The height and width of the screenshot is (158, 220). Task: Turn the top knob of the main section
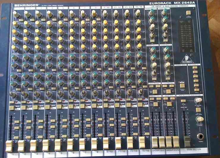[x=198, y=100]
